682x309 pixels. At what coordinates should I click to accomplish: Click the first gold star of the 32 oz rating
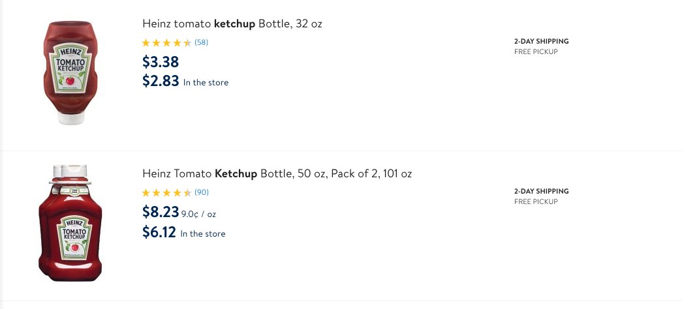(x=146, y=42)
